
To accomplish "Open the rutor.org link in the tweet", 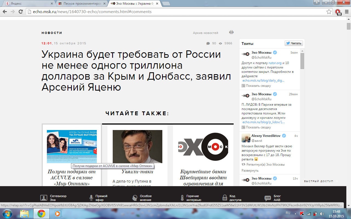I will [x=275, y=63].
